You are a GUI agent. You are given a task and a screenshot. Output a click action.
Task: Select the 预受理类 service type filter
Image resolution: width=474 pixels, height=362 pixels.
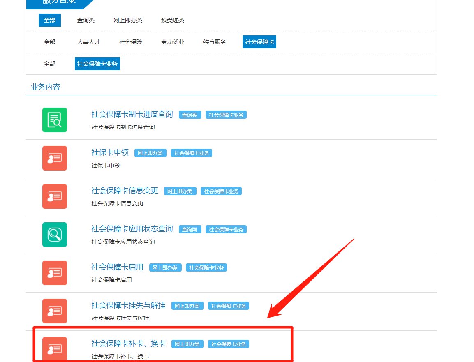pos(173,20)
